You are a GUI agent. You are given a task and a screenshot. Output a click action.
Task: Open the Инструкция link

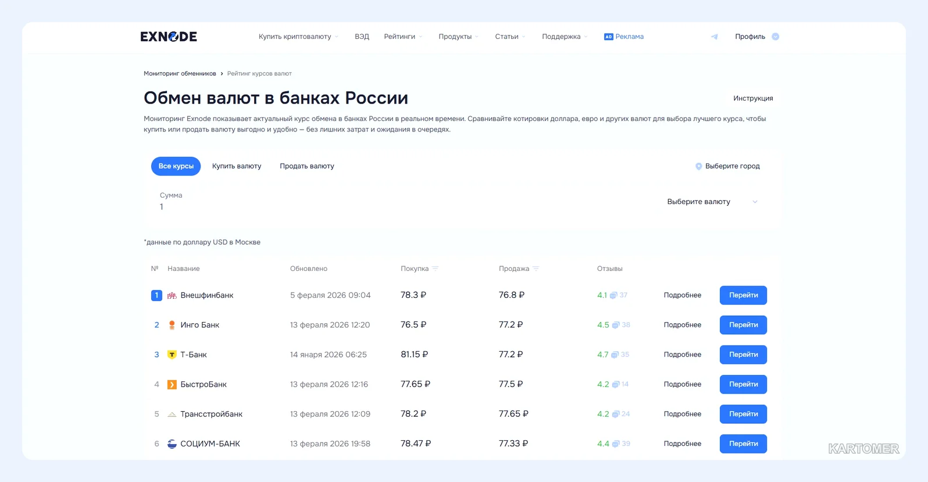(753, 98)
